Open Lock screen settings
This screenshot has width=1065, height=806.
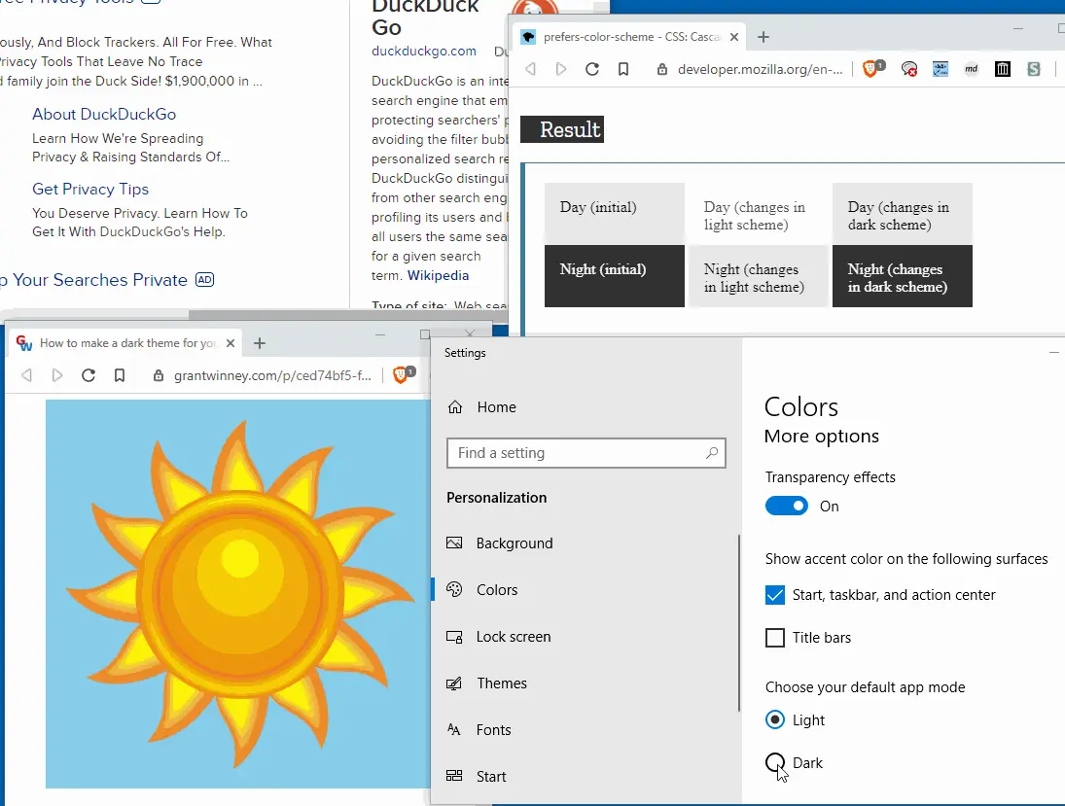[498, 636]
